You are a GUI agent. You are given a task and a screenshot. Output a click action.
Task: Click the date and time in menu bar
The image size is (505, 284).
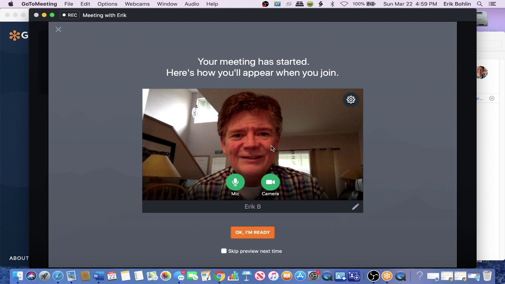[410, 4]
